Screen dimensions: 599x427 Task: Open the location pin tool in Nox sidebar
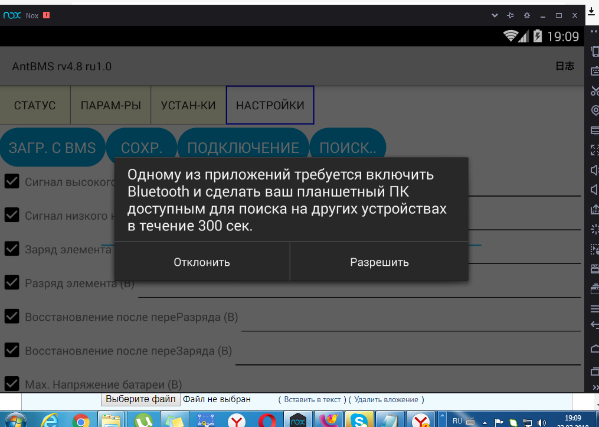pos(594,110)
